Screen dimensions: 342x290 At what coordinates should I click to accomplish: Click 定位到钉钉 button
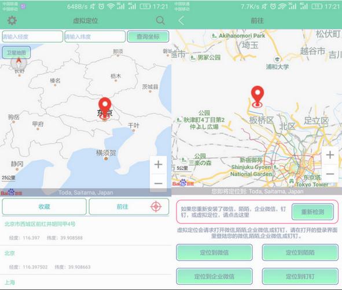[300, 277]
